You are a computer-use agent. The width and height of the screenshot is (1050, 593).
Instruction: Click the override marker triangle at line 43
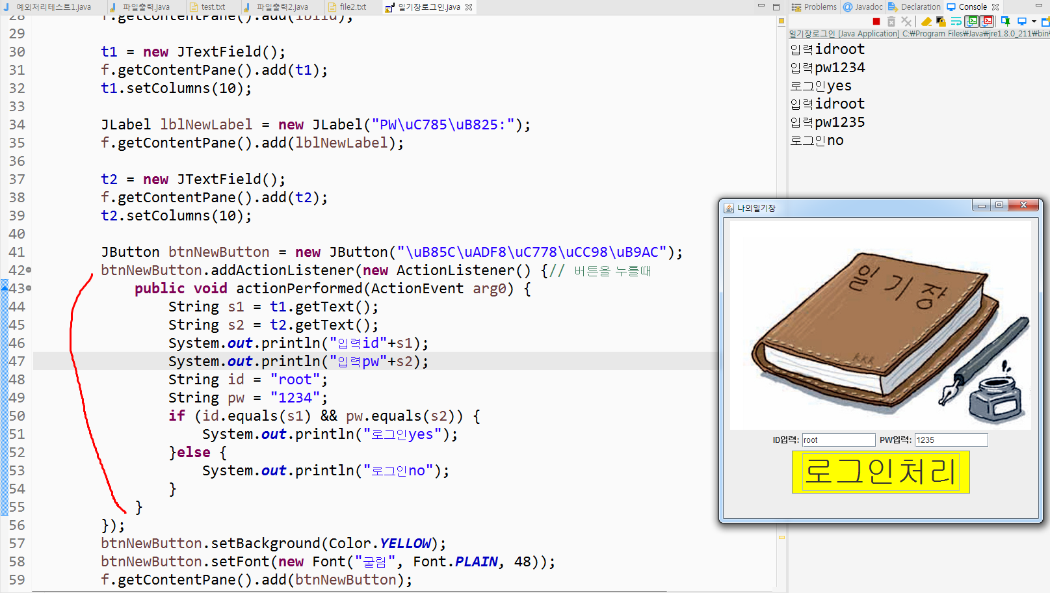coord(5,287)
